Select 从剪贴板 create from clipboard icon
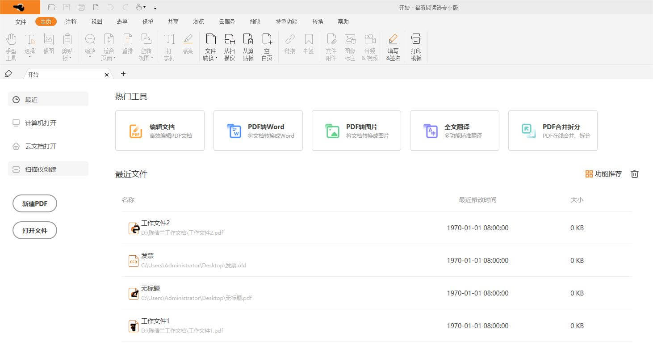This screenshot has height=363, width=653. 248,40
